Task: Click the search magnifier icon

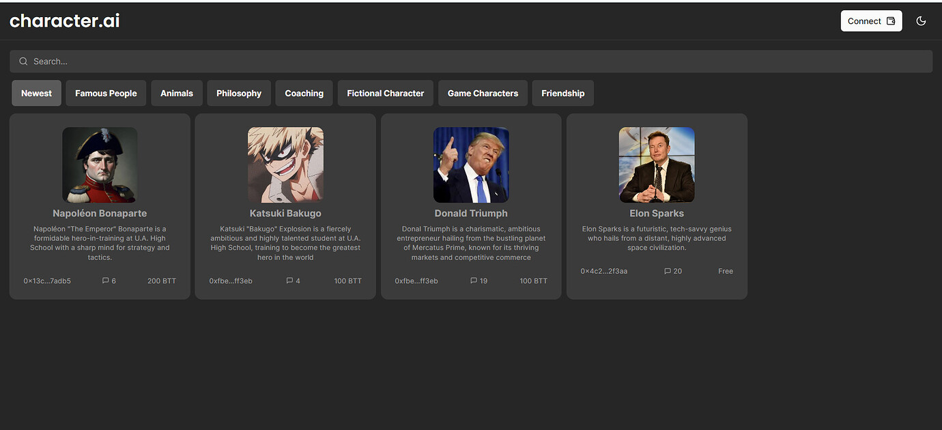Action: click(x=23, y=61)
